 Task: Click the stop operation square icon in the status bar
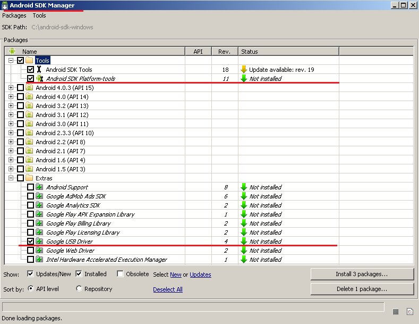point(396,312)
